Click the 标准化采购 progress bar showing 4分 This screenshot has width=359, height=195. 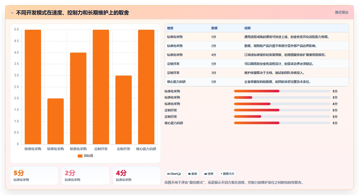tap(282, 104)
